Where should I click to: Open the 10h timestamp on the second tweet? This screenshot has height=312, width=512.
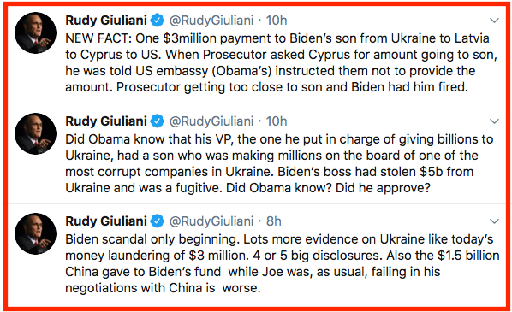[x=277, y=121]
